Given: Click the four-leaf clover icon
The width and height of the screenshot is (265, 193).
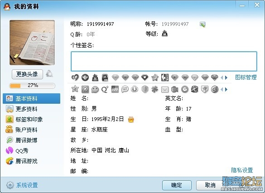Looking at the screenshot, I should (x=155, y=89).
